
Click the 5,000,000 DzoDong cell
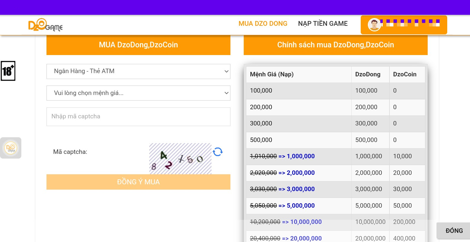370,206
